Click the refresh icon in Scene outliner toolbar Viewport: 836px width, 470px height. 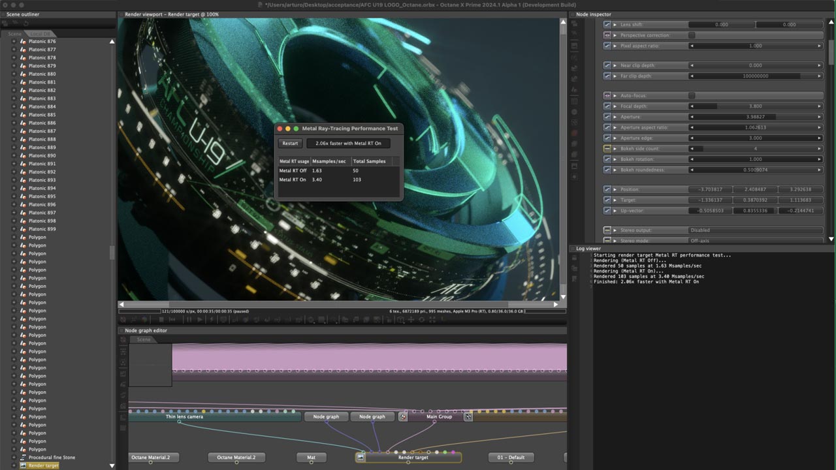pos(25,23)
